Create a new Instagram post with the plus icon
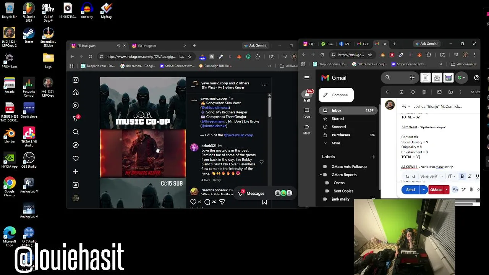Image resolution: width=489 pixels, height=275 pixels. 76,172
